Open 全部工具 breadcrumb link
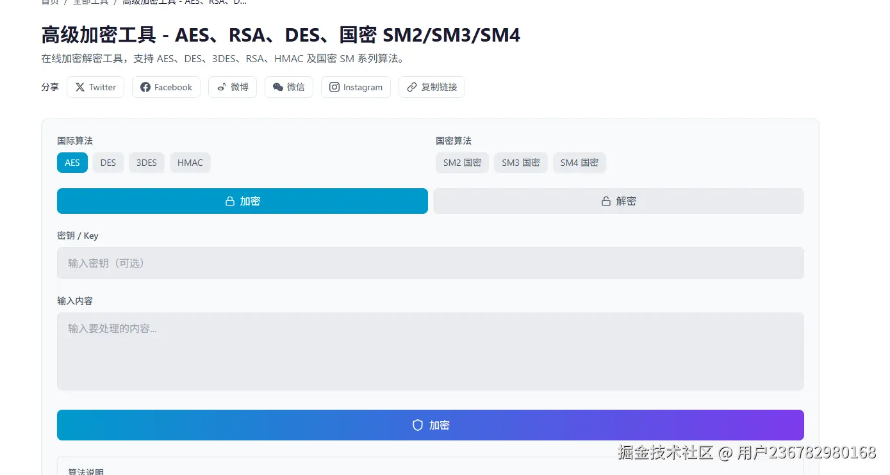This screenshot has height=475, width=890. pos(90,2)
